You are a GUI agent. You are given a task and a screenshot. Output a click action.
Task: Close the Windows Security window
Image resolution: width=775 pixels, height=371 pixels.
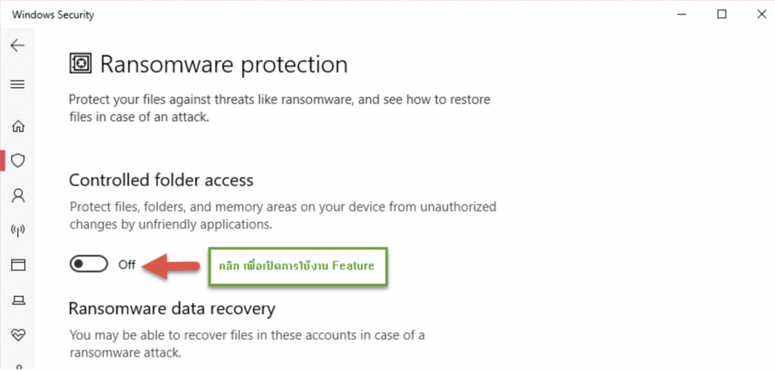coord(757,14)
